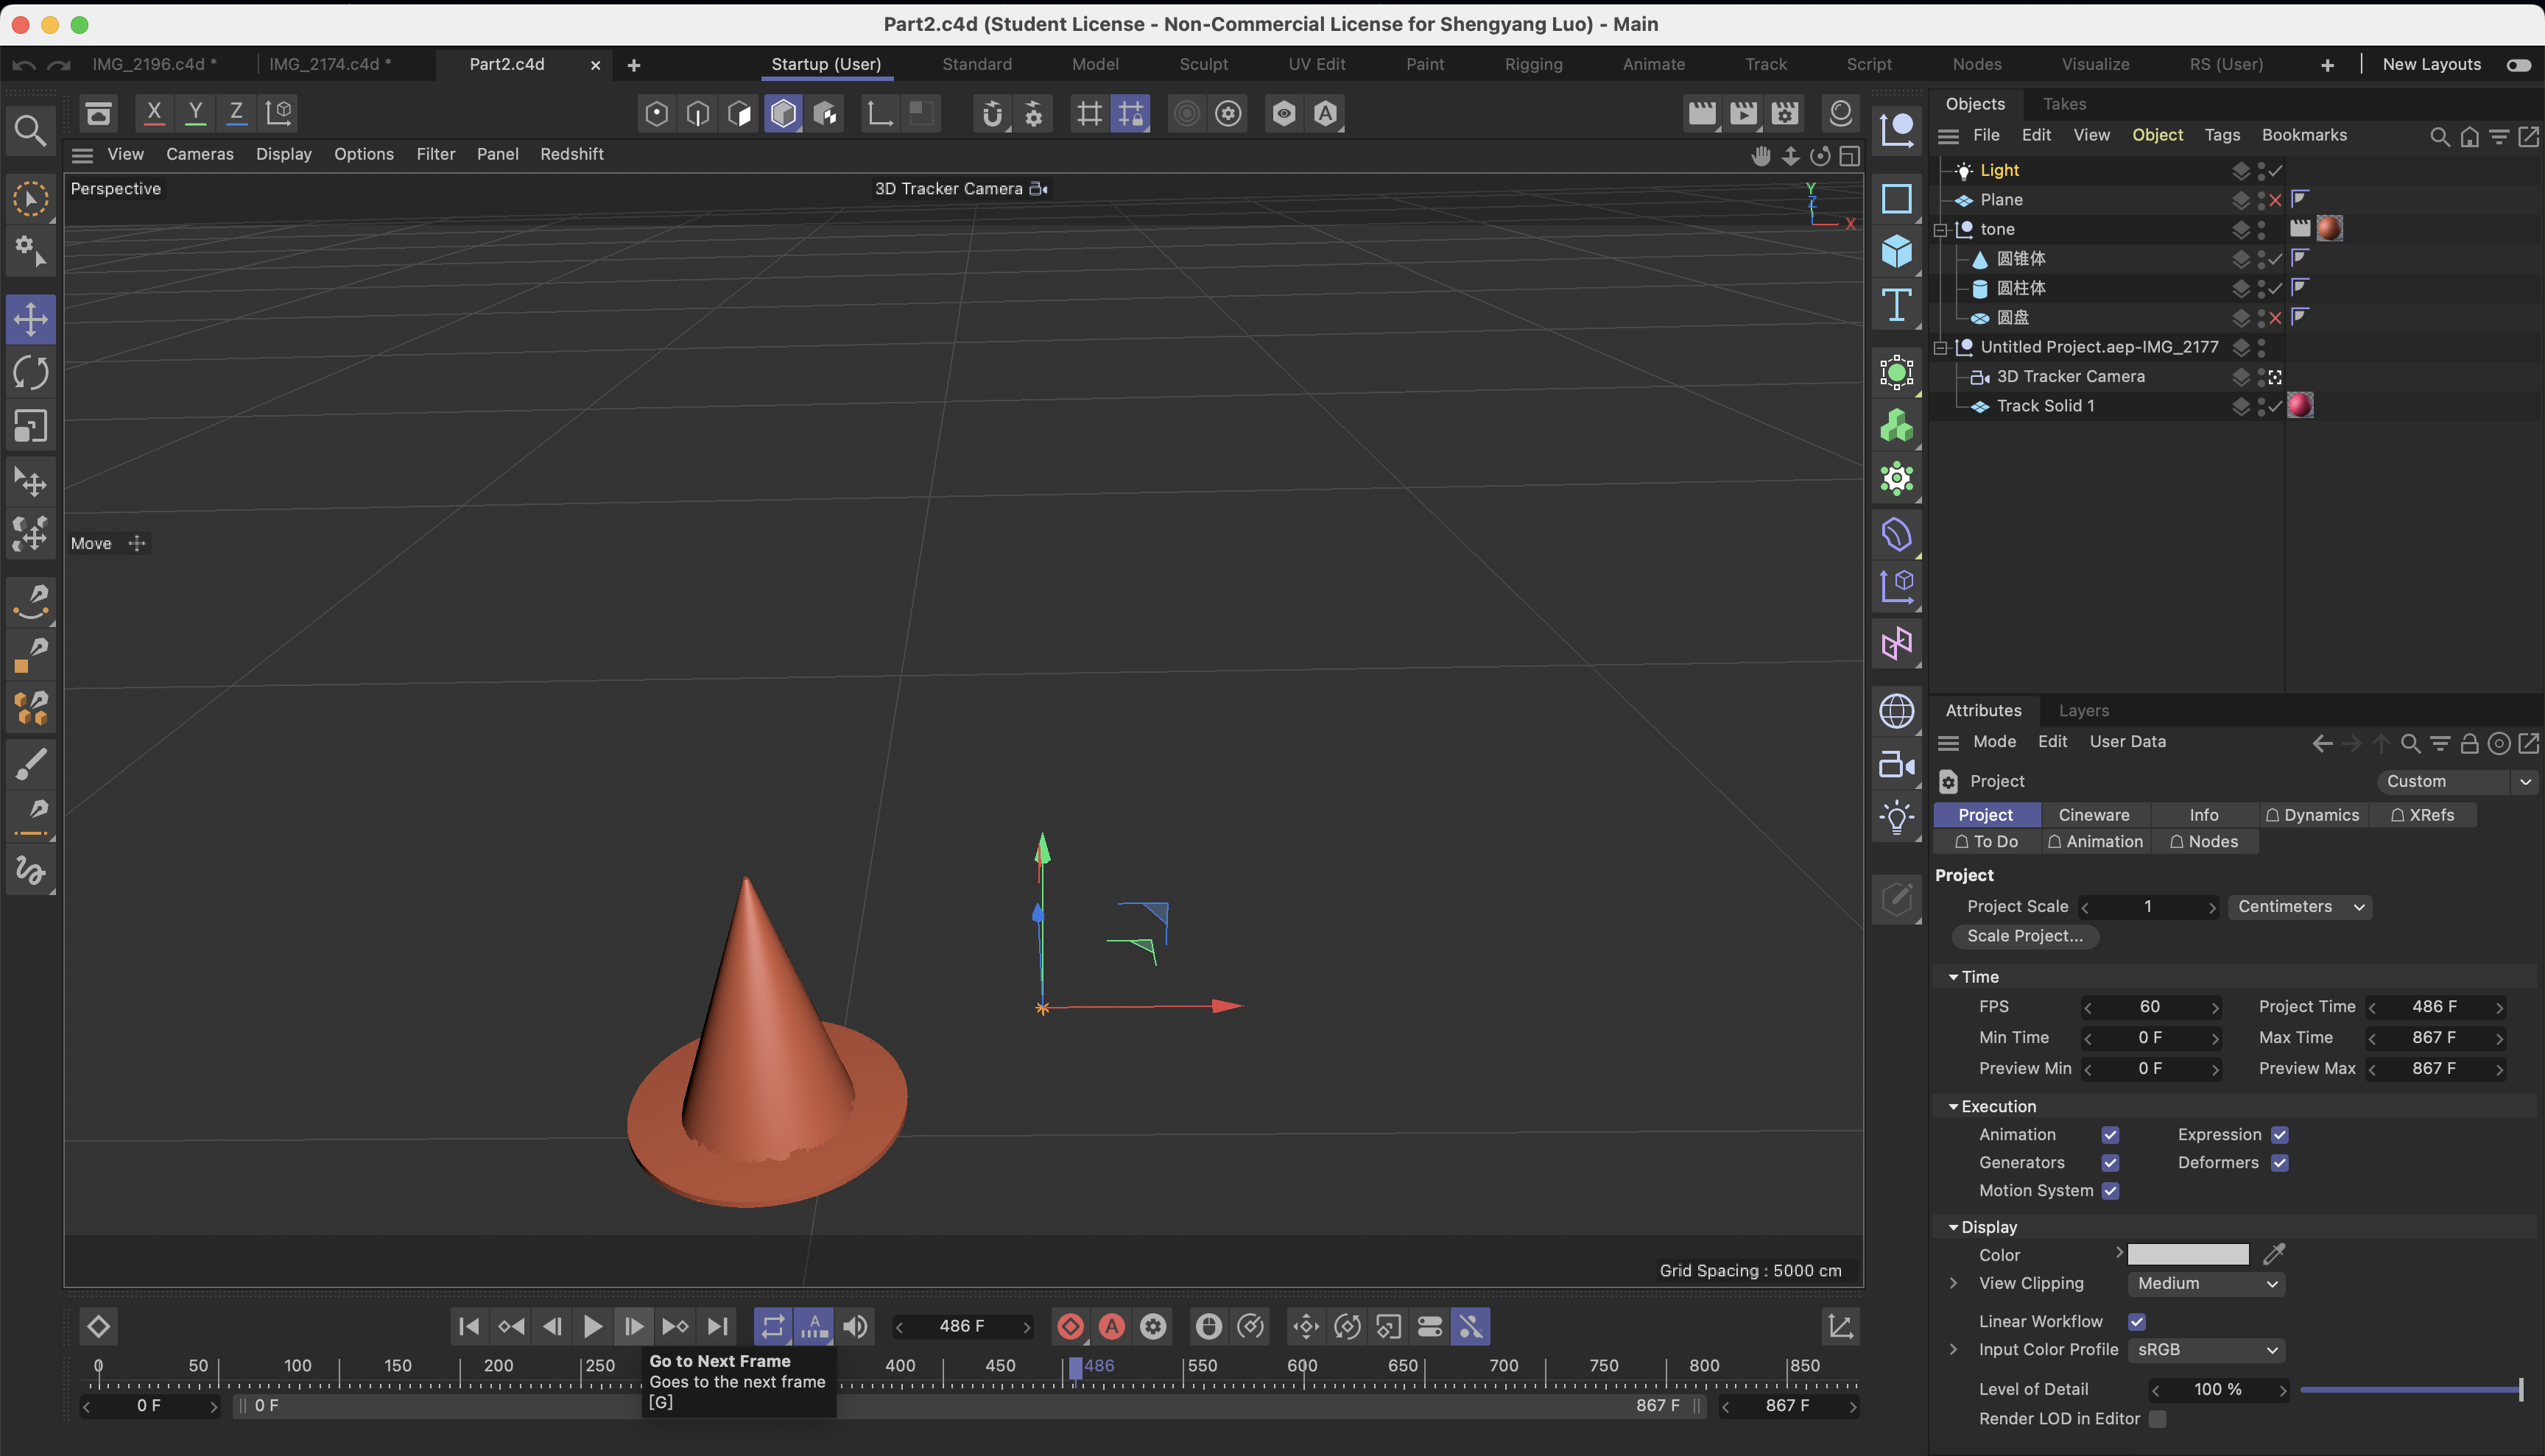This screenshot has width=2545, height=1456.
Task: Collapse the Time section
Action: [x=1953, y=977]
